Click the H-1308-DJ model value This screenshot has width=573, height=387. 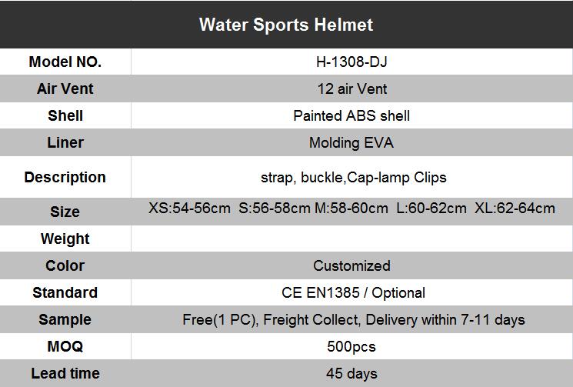coord(351,62)
